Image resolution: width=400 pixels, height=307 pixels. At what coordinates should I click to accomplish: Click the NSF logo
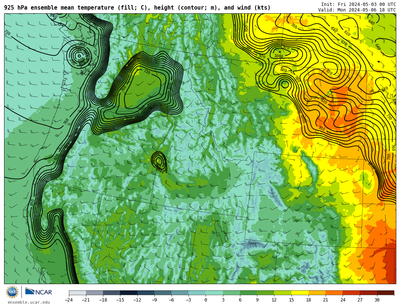[x=12, y=292]
